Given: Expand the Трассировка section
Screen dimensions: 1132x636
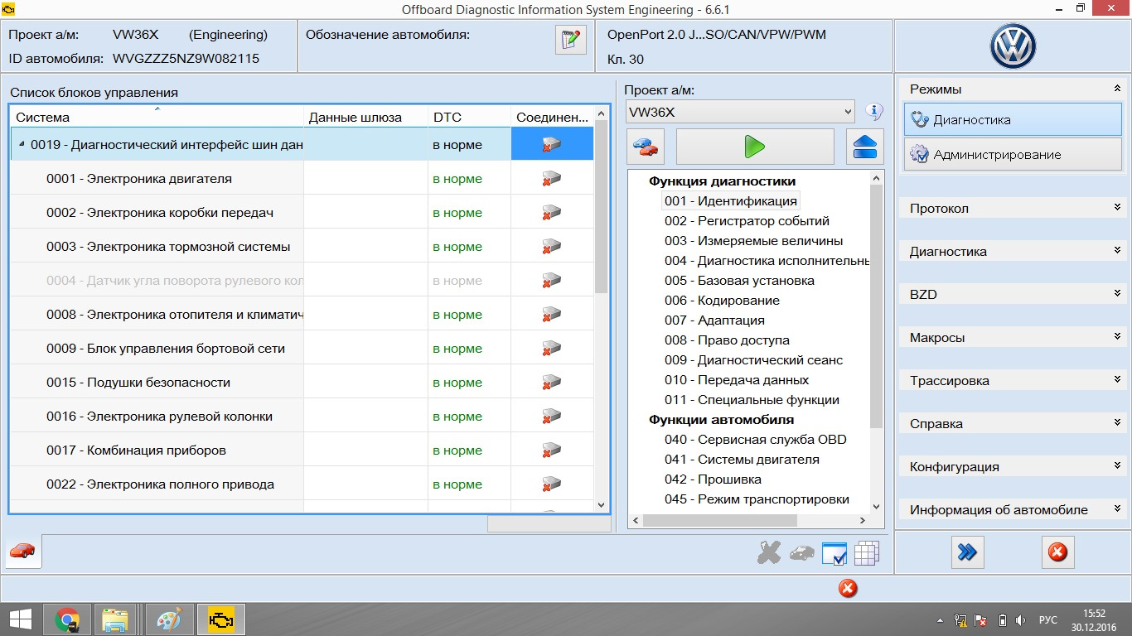Looking at the screenshot, I should (1117, 380).
